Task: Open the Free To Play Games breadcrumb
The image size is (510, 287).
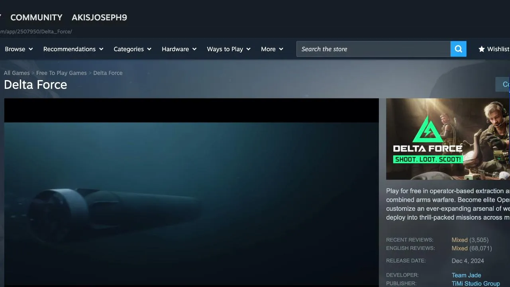Action: coord(61,73)
